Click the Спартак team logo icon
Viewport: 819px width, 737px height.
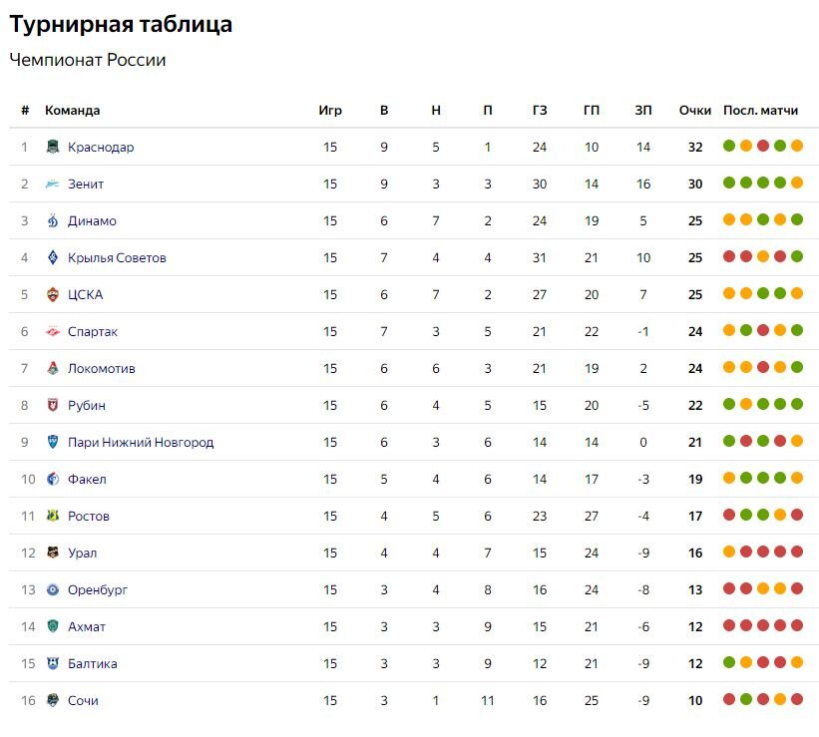(x=53, y=331)
